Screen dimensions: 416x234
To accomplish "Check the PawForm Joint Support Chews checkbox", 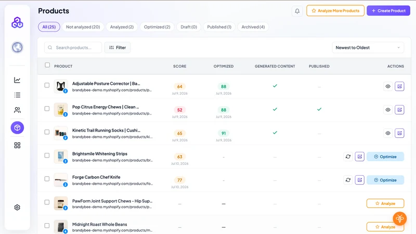I will [47, 202].
